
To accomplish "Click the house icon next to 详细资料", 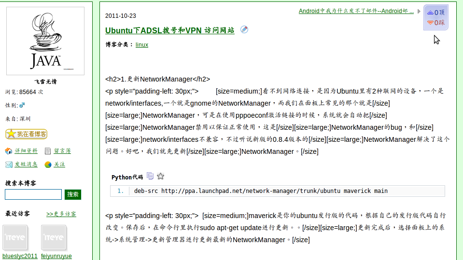I will (x=9, y=151).
